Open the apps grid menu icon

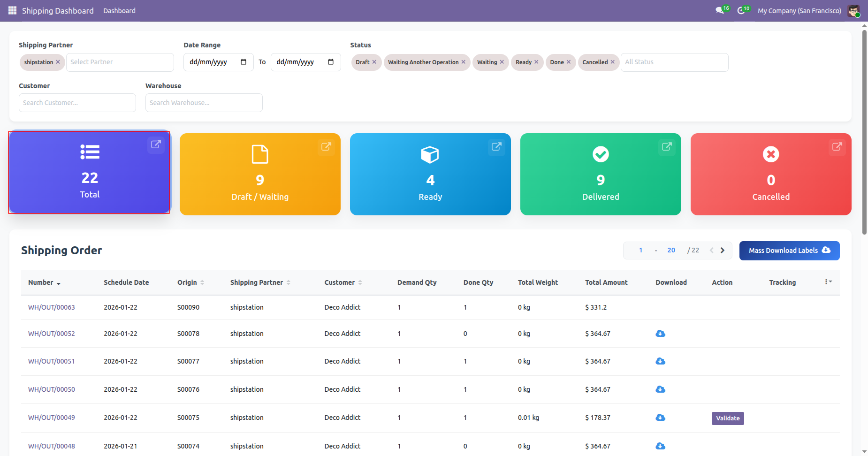[12, 10]
